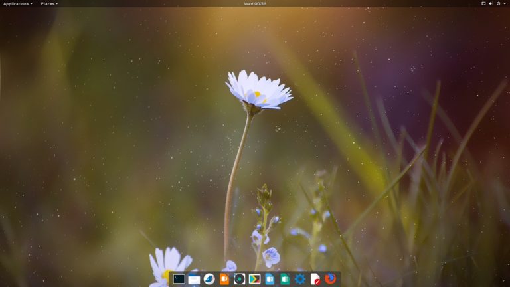Click the power icon in top bar
Image resolution: width=510 pixels, height=287 pixels.
(498, 3)
